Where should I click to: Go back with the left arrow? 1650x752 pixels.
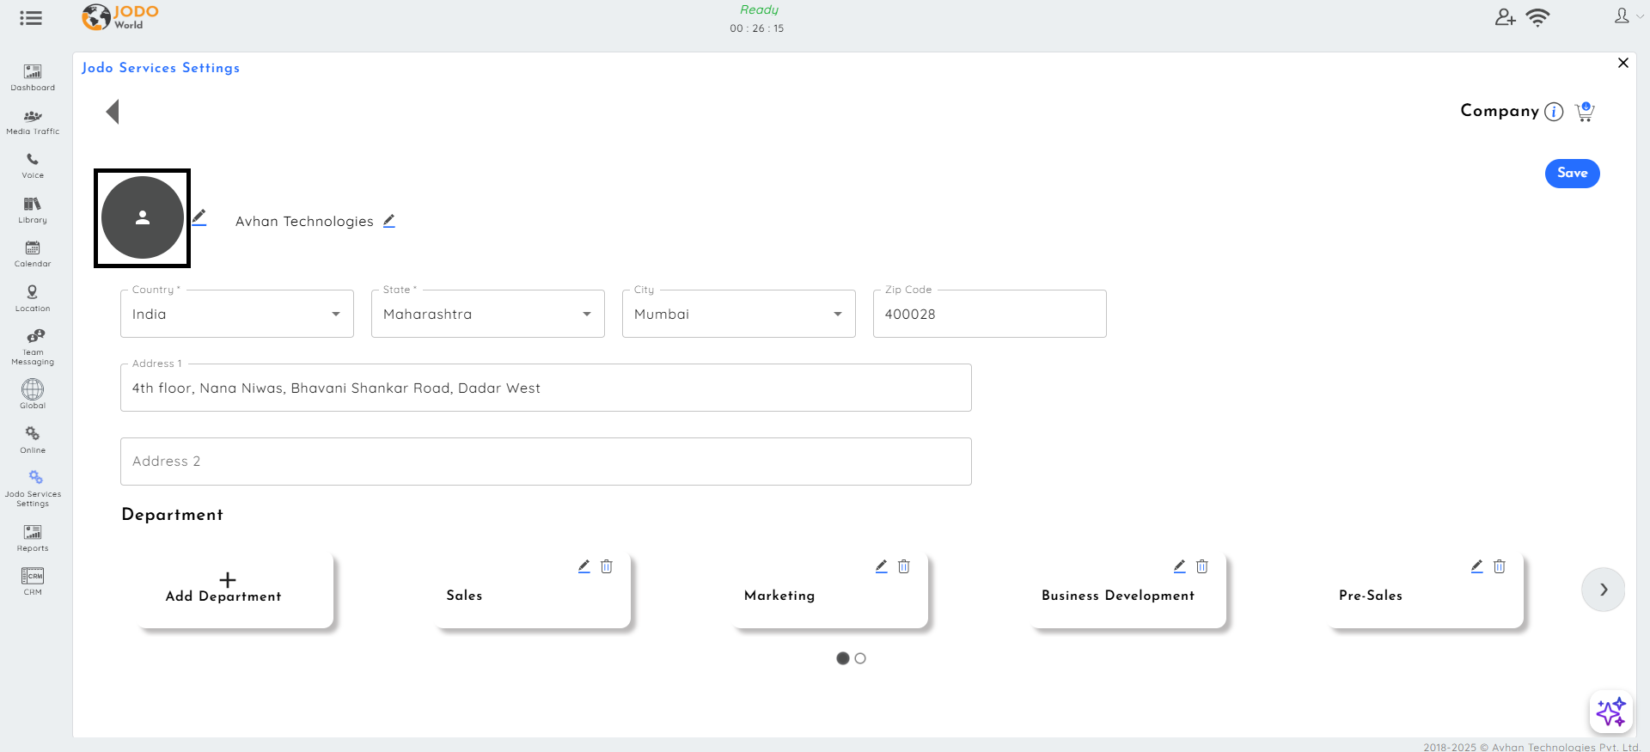[x=113, y=112]
